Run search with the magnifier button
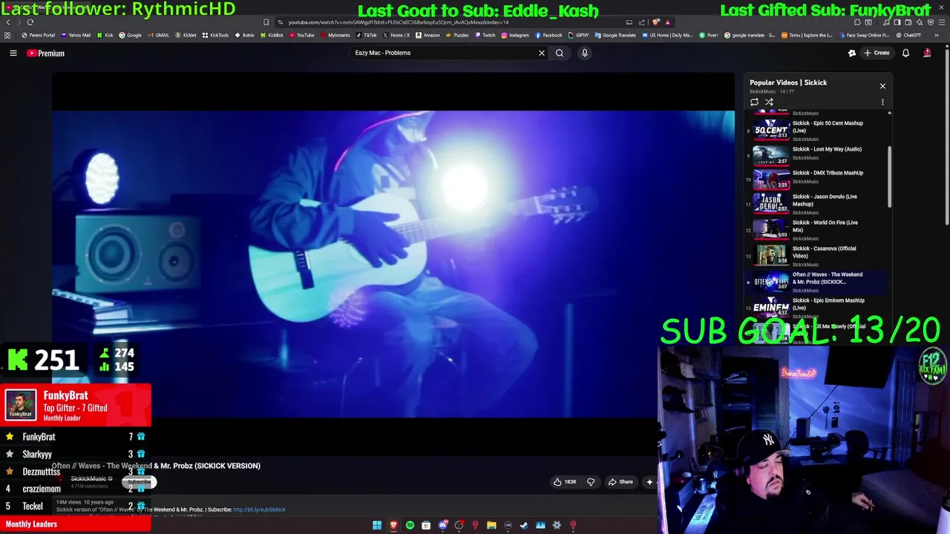Viewport: 950px width, 534px height. 560,53
